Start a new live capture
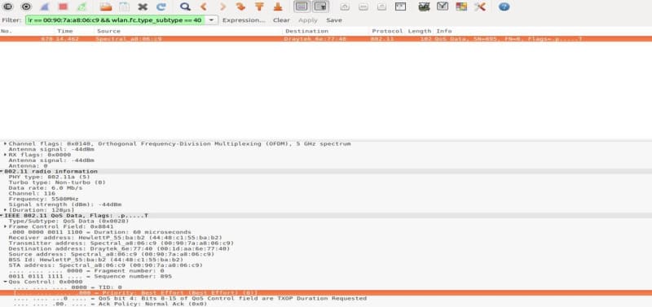 click(45, 7)
